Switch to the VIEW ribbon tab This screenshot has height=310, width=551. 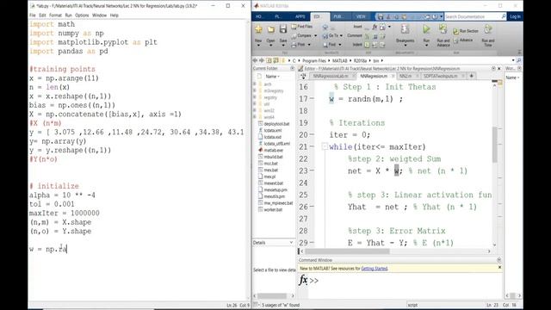click(361, 16)
